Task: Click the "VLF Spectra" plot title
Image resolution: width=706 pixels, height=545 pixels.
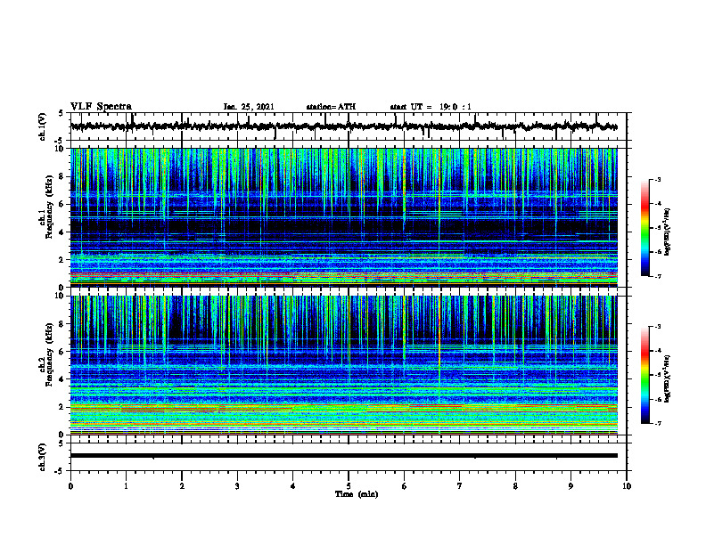Action: [101, 107]
